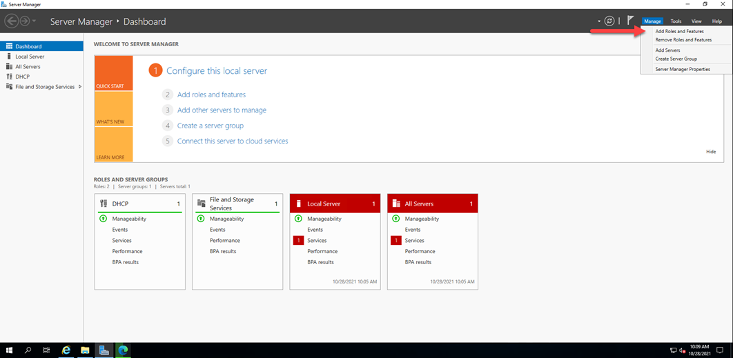Viewport: 733px width, 358px height.
Task: Open the View menu
Action: [x=696, y=21]
